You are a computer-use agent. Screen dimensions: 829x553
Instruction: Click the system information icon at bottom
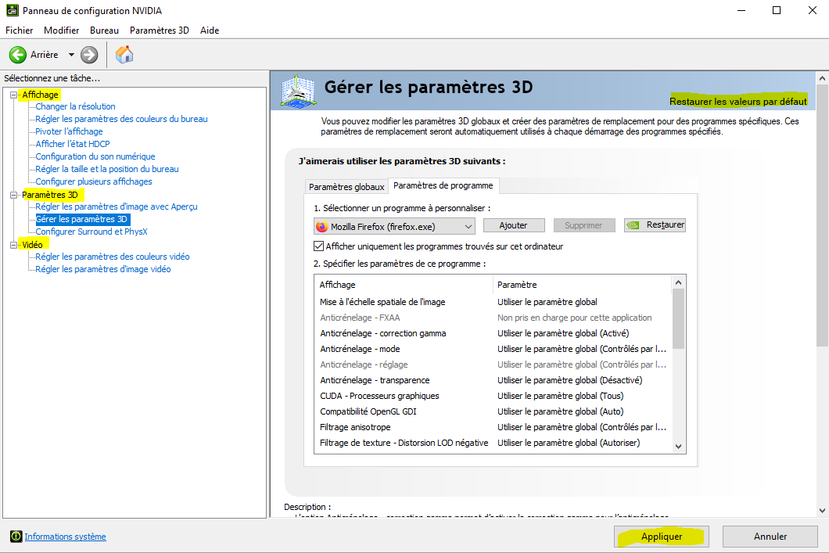click(x=16, y=537)
